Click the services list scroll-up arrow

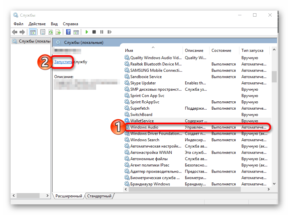(274, 50)
